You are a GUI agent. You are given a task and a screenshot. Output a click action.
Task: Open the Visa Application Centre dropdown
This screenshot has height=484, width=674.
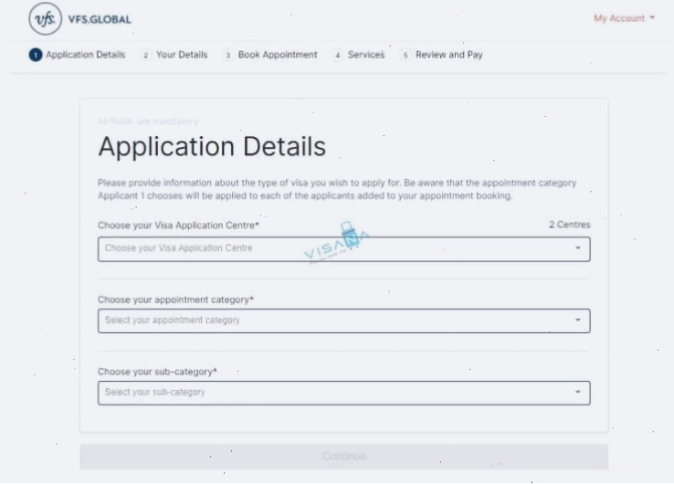click(x=344, y=249)
